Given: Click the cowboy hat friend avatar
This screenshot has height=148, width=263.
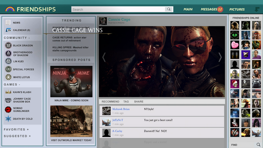Looking at the screenshot, I should [x=246, y=103].
